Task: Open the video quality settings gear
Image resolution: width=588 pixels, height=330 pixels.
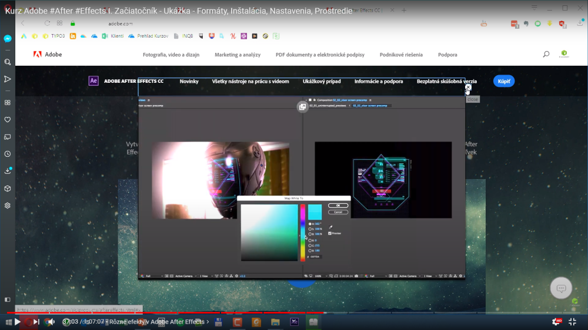Action: (556, 322)
